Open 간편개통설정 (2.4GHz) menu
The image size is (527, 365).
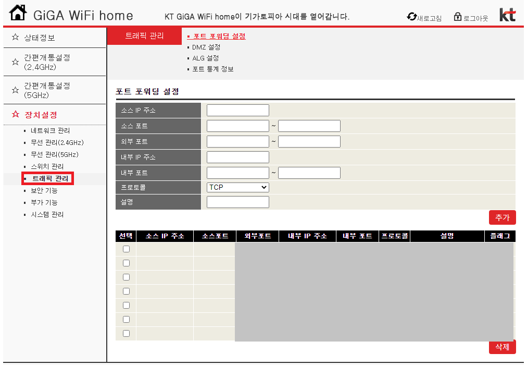click(47, 62)
